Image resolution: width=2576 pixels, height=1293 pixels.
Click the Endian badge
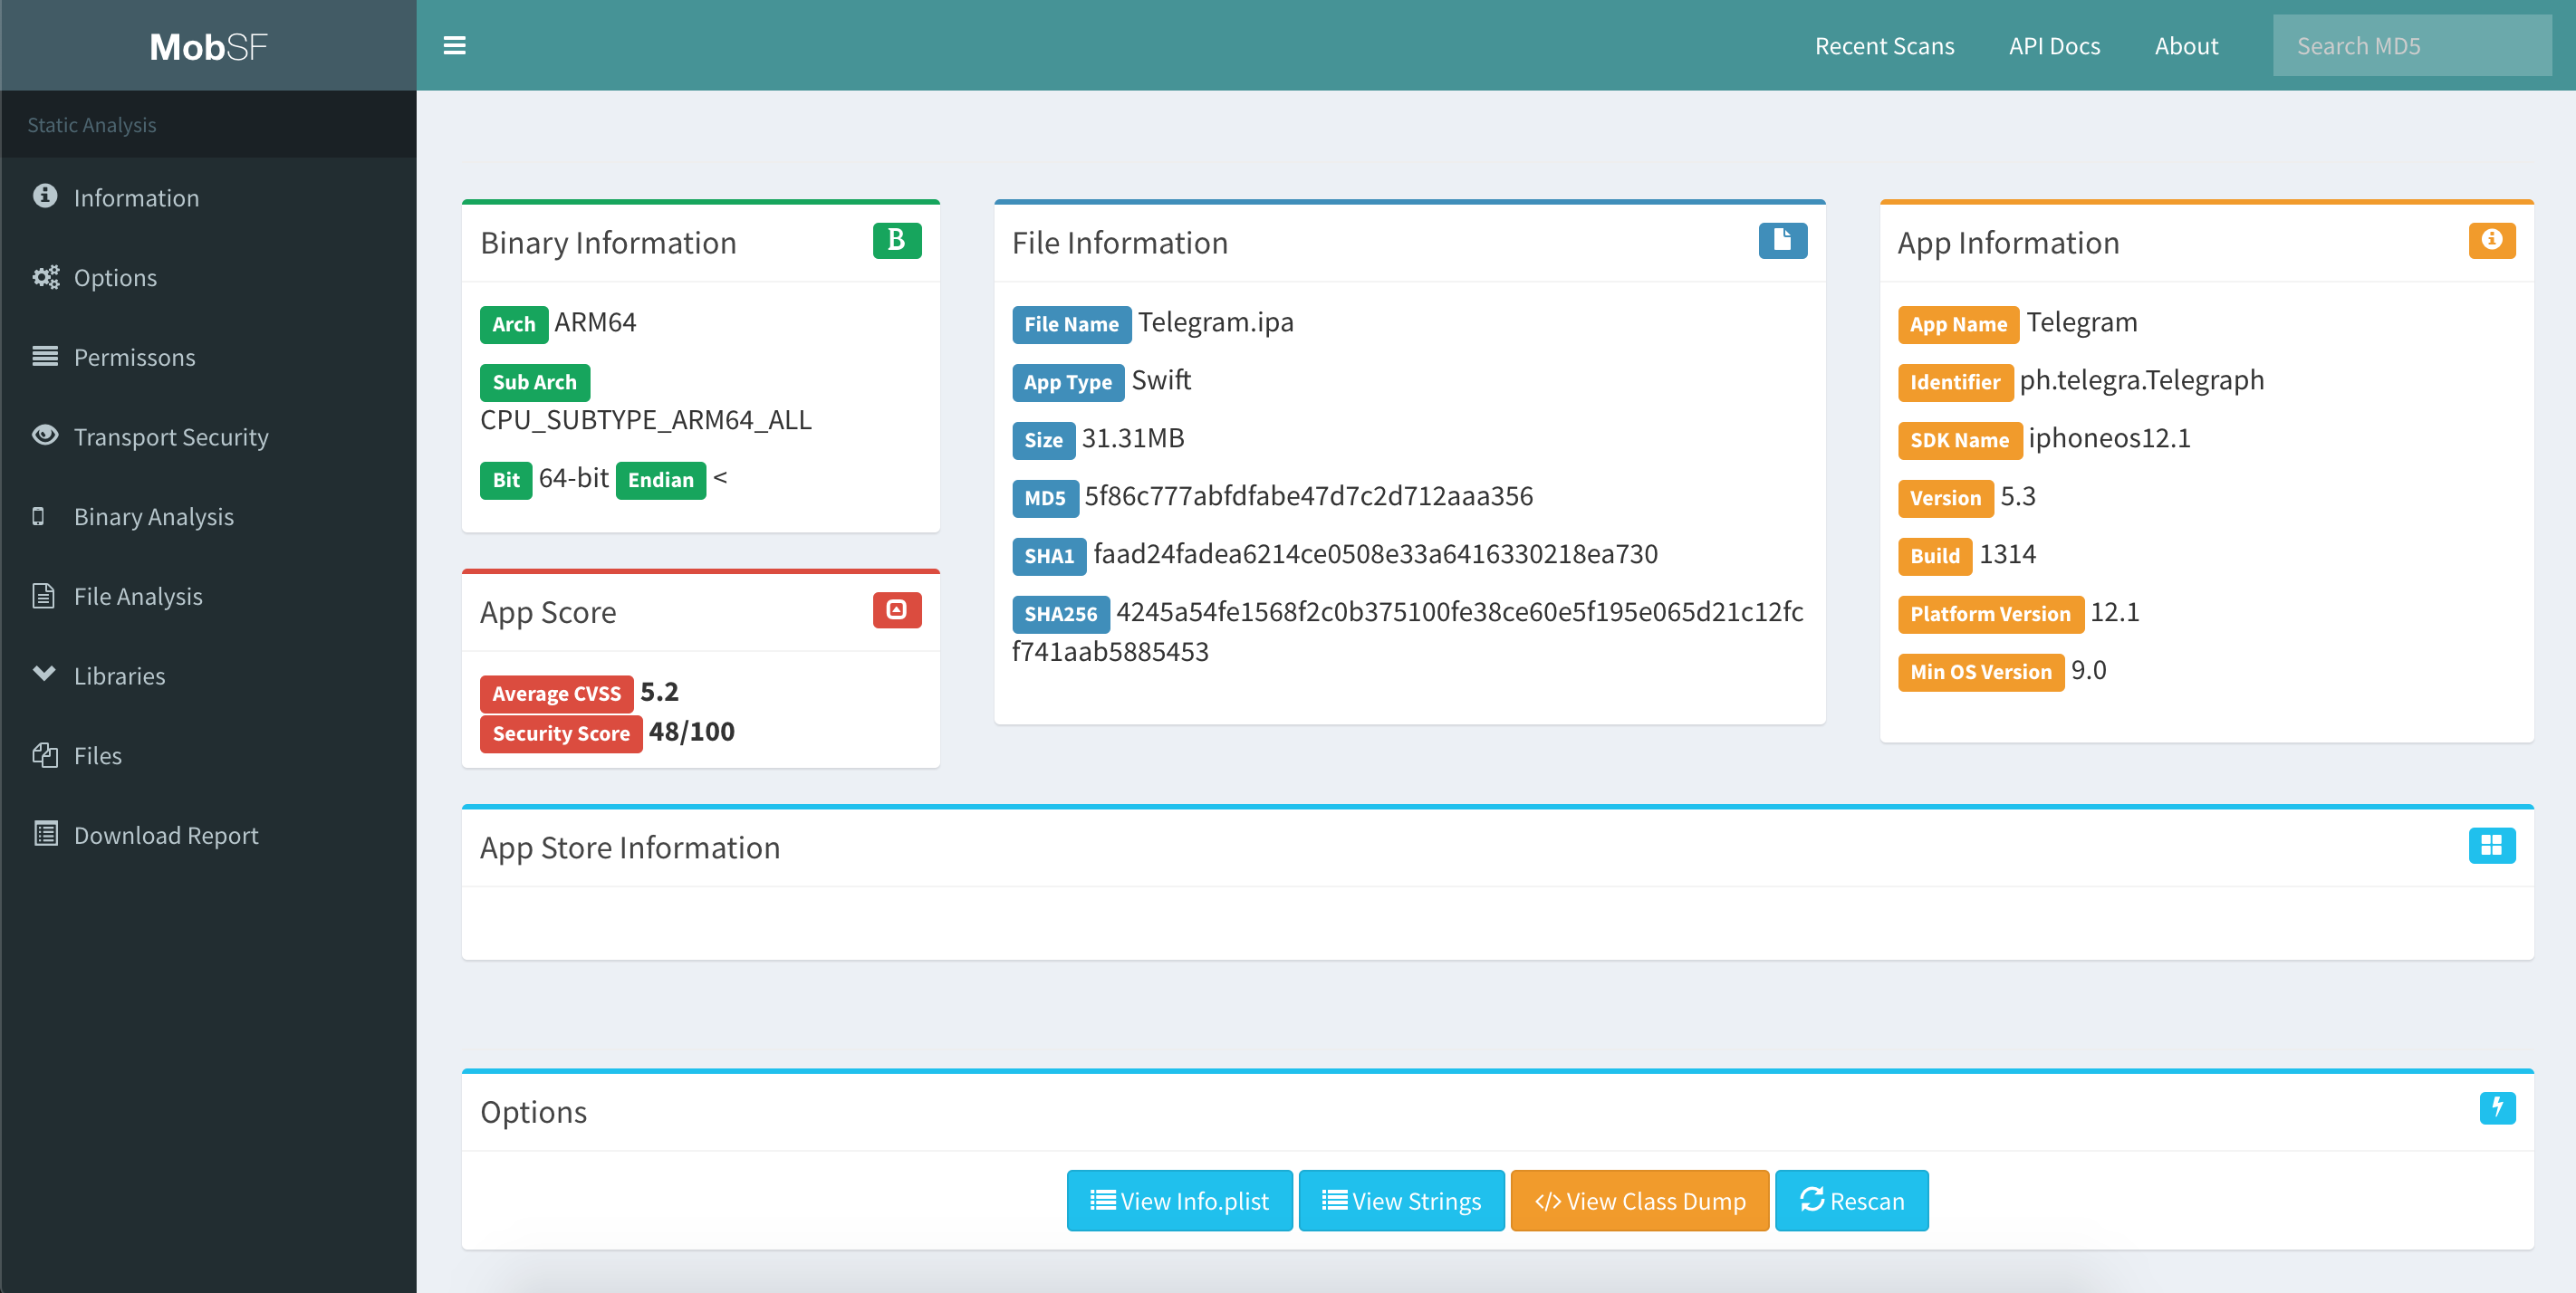point(660,480)
